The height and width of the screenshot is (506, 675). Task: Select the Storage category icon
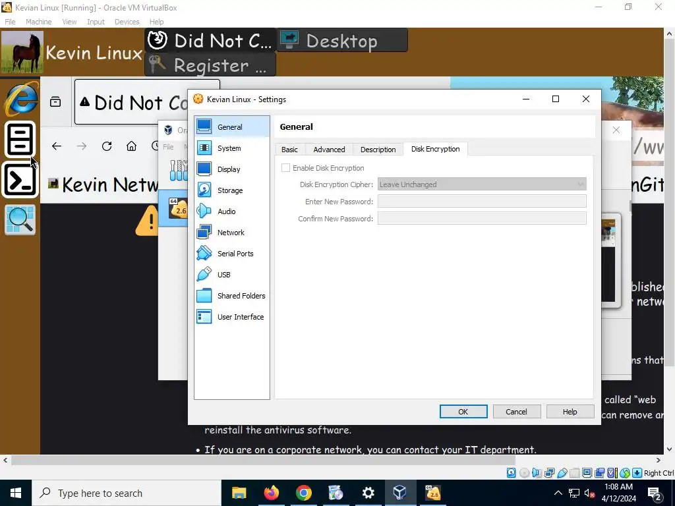point(204,190)
